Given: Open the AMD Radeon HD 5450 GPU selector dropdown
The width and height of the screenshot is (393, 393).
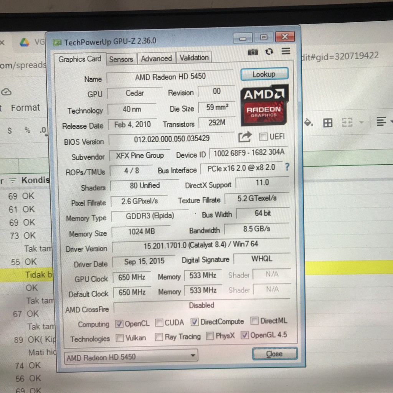Looking at the screenshot, I should tap(131, 357).
